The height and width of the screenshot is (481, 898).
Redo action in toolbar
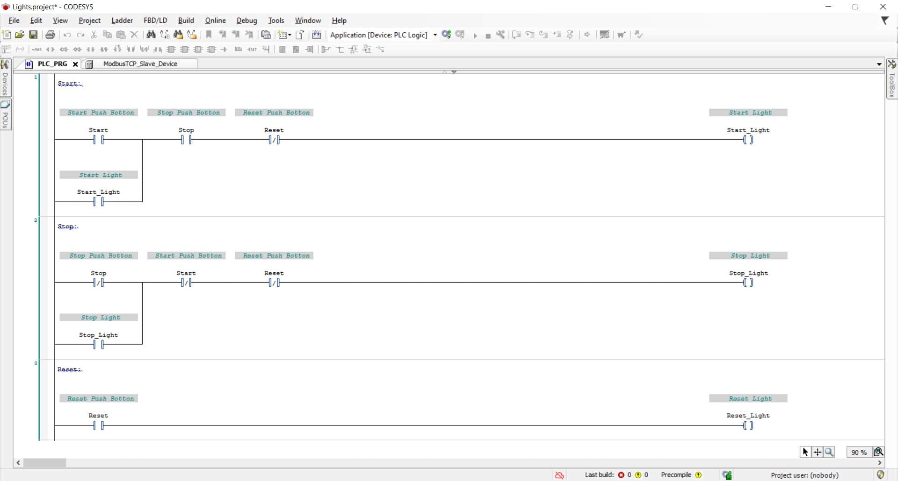click(x=80, y=35)
